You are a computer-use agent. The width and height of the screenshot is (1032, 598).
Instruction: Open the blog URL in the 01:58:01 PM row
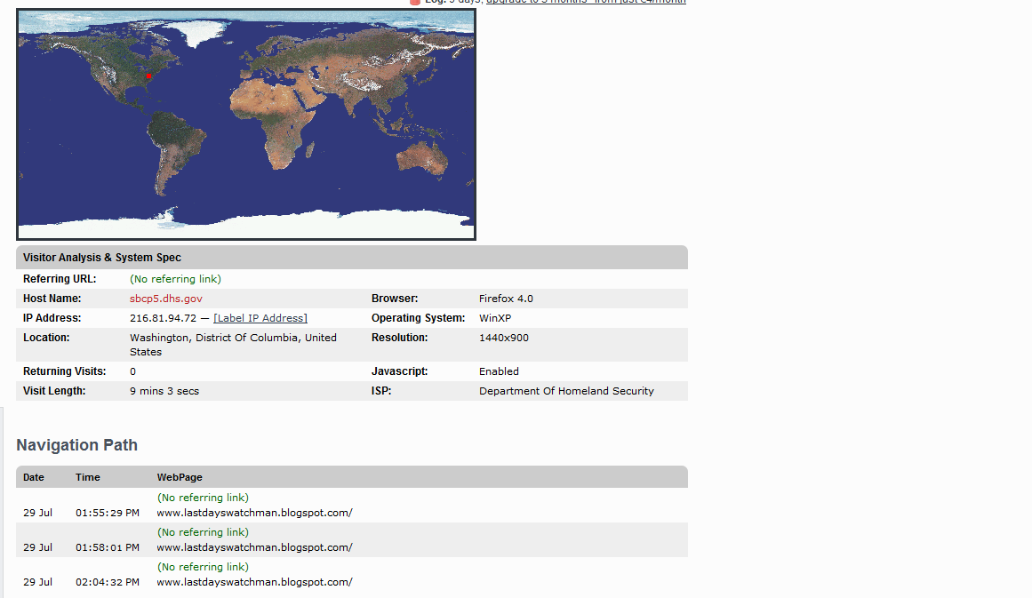(x=255, y=548)
